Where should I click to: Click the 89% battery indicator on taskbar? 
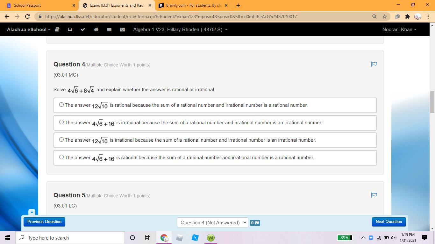pyautogui.click(x=345, y=238)
